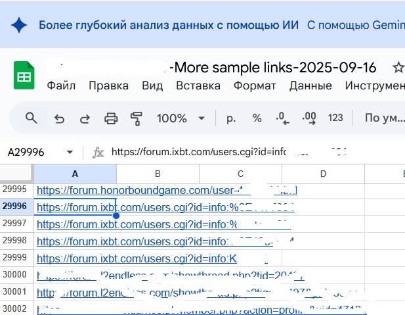Expand the name box dropdown arrow
Screen dimensions: 405x315
tap(70, 152)
